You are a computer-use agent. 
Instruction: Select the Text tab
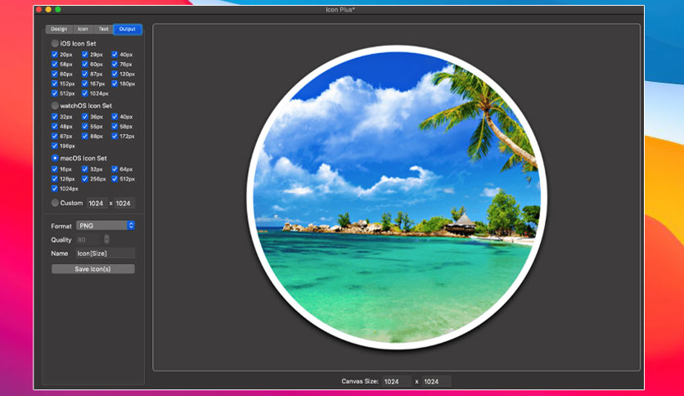point(103,29)
